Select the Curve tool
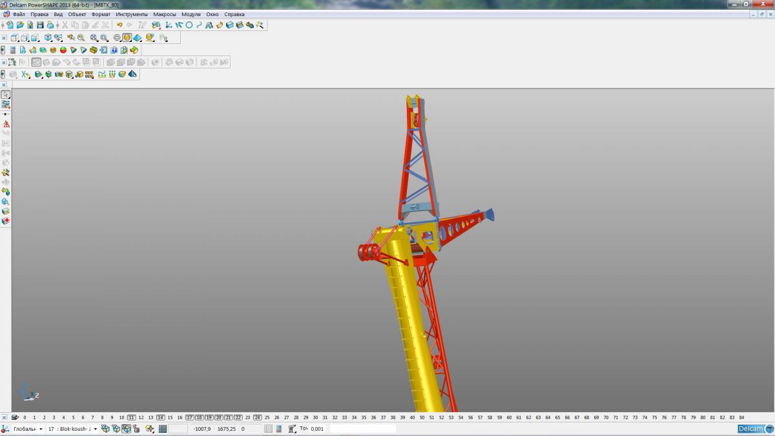 [199, 25]
